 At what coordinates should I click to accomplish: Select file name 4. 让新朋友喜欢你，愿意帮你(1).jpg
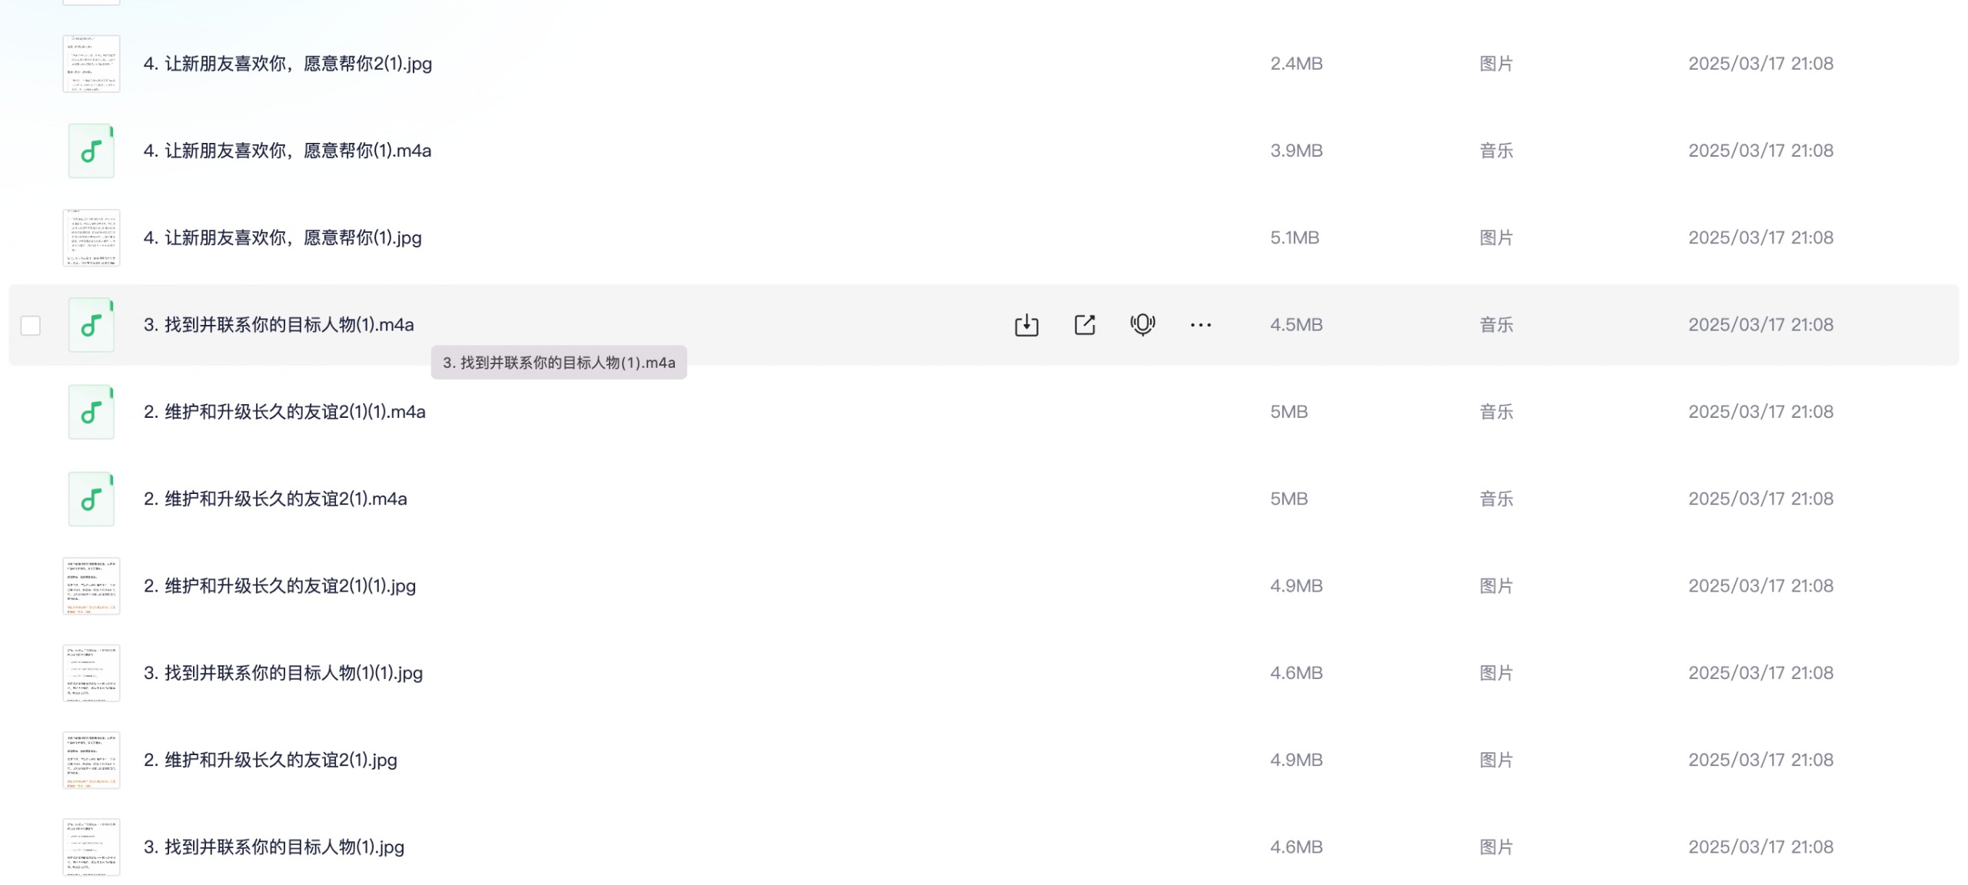click(282, 238)
